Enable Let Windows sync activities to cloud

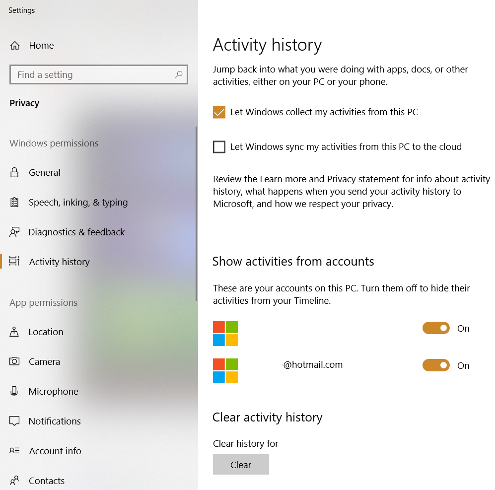[x=219, y=147]
